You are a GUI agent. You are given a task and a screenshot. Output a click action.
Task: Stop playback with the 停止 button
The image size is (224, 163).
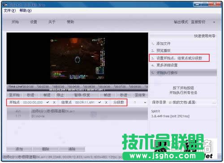coord(60,95)
